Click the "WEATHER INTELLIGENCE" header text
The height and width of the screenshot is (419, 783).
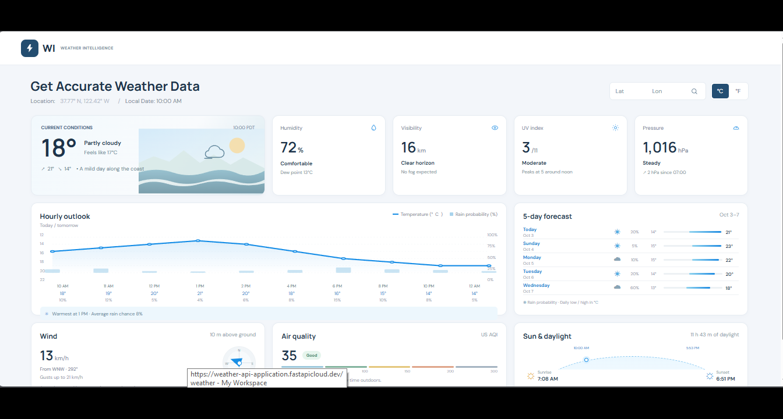pos(87,48)
